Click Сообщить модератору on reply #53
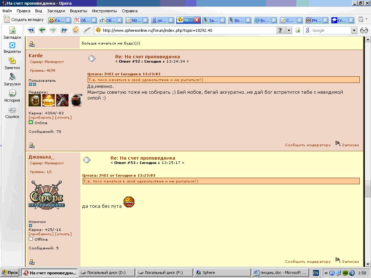The image size is (371, 278). click(x=308, y=261)
